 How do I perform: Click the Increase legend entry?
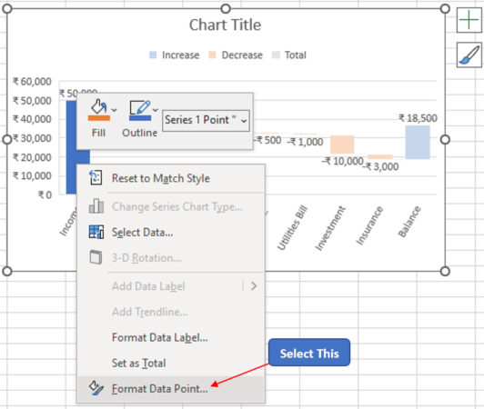[x=175, y=55]
